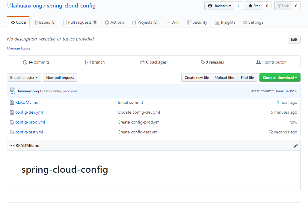Viewport: 308px width, 203px height.
Task: View the 14 commits history
Action: (36, 62)
